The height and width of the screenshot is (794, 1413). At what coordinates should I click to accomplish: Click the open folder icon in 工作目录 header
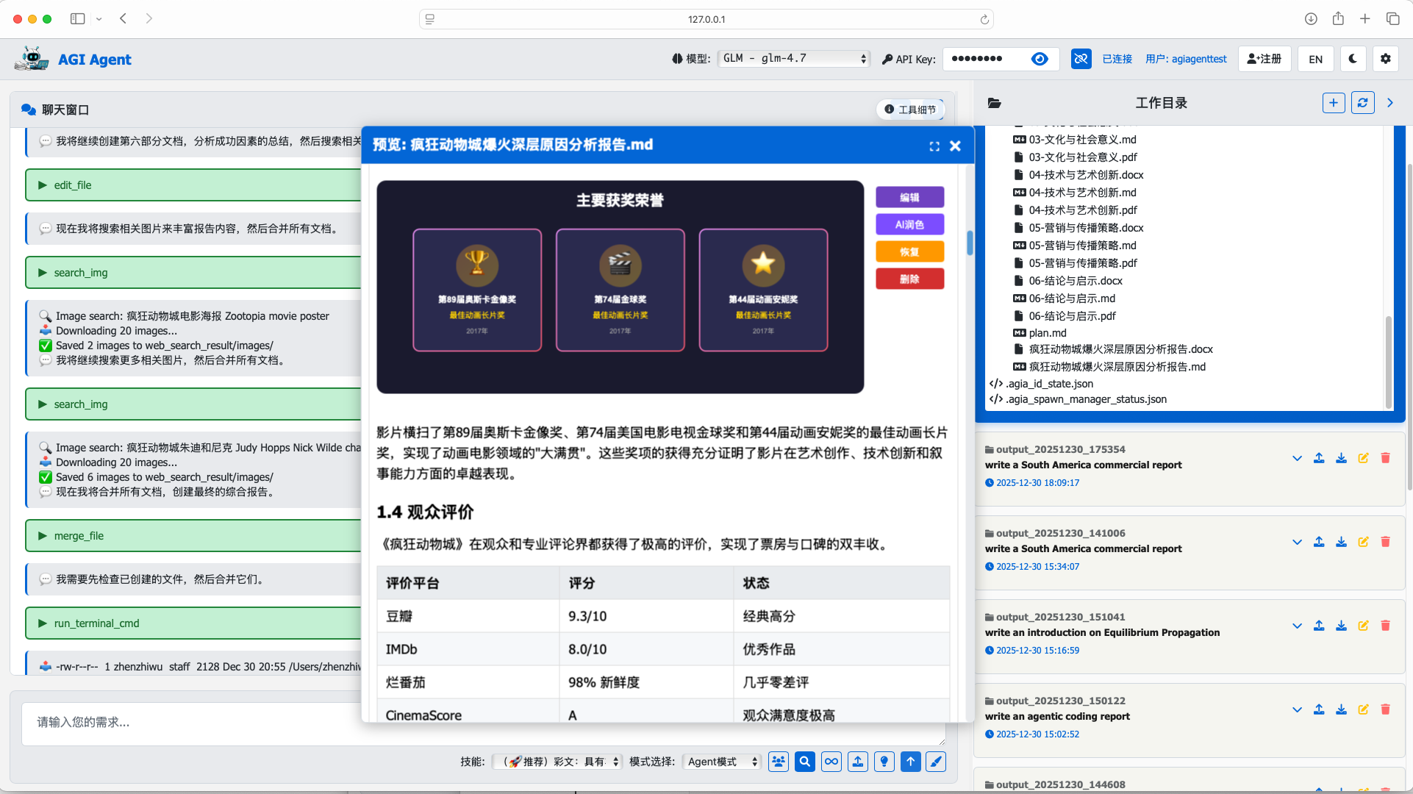pos(995,103)
